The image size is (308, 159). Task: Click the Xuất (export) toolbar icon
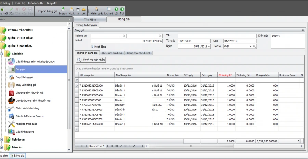pos(72,9)
